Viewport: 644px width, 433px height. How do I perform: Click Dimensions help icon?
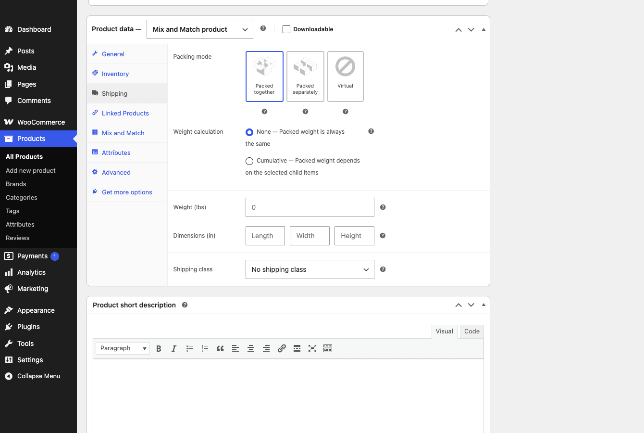coord(383,236)
